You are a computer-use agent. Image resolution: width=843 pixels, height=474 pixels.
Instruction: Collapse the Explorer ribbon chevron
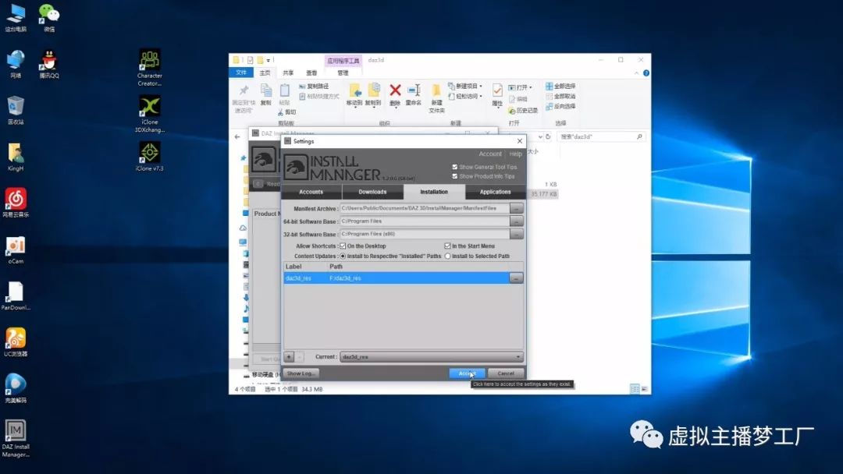[x=637, y=73]
